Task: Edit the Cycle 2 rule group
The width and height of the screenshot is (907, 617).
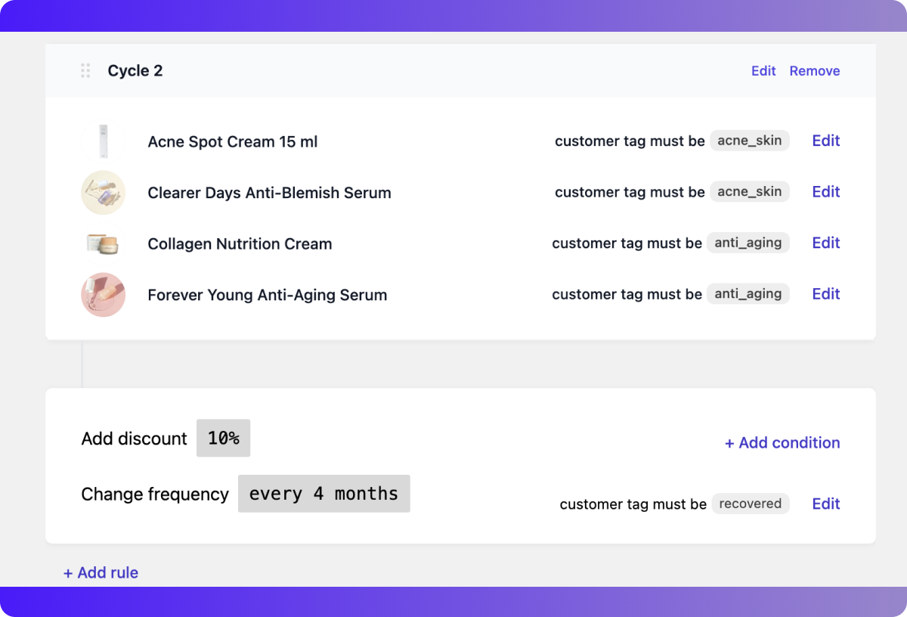Action: pyautogui.click(x=763, y=70)
